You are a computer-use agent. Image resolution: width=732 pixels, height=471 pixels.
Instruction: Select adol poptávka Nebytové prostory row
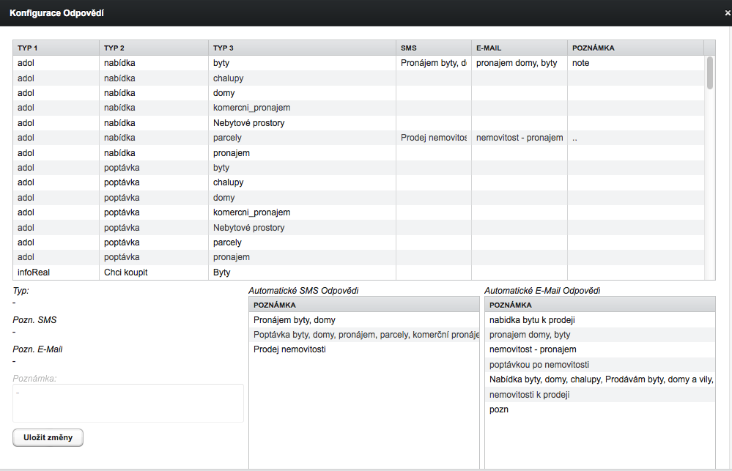358,227
